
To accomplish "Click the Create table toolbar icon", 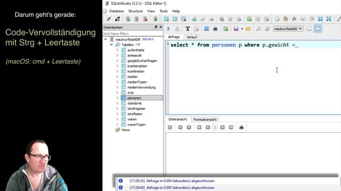I will coord(166,19).
